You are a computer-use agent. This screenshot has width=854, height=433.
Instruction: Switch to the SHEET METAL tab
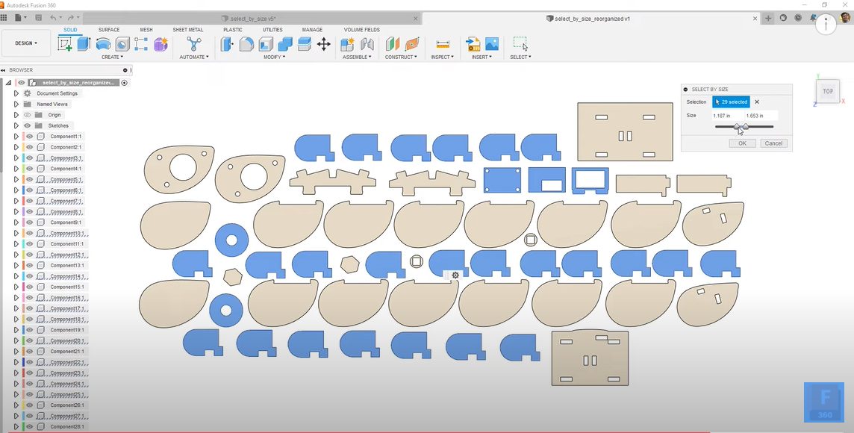click(188, 30)
